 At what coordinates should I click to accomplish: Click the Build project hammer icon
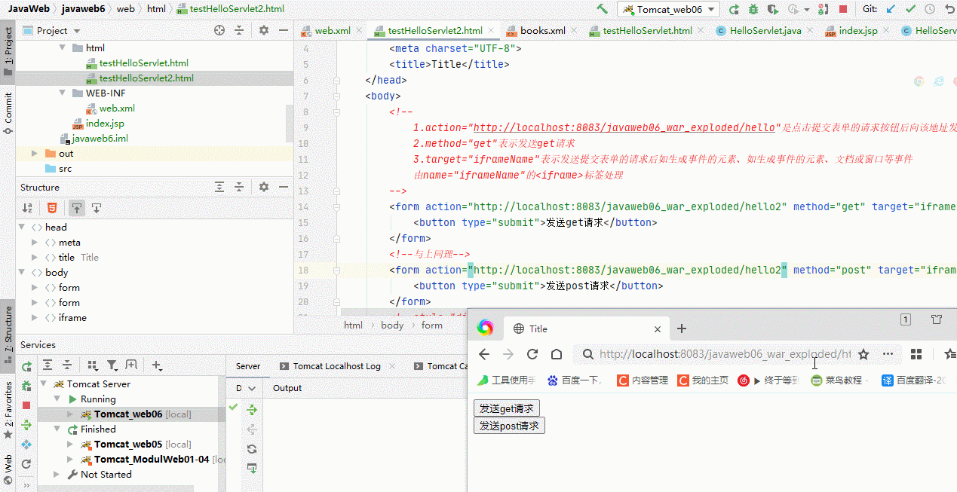pos(602,9)
